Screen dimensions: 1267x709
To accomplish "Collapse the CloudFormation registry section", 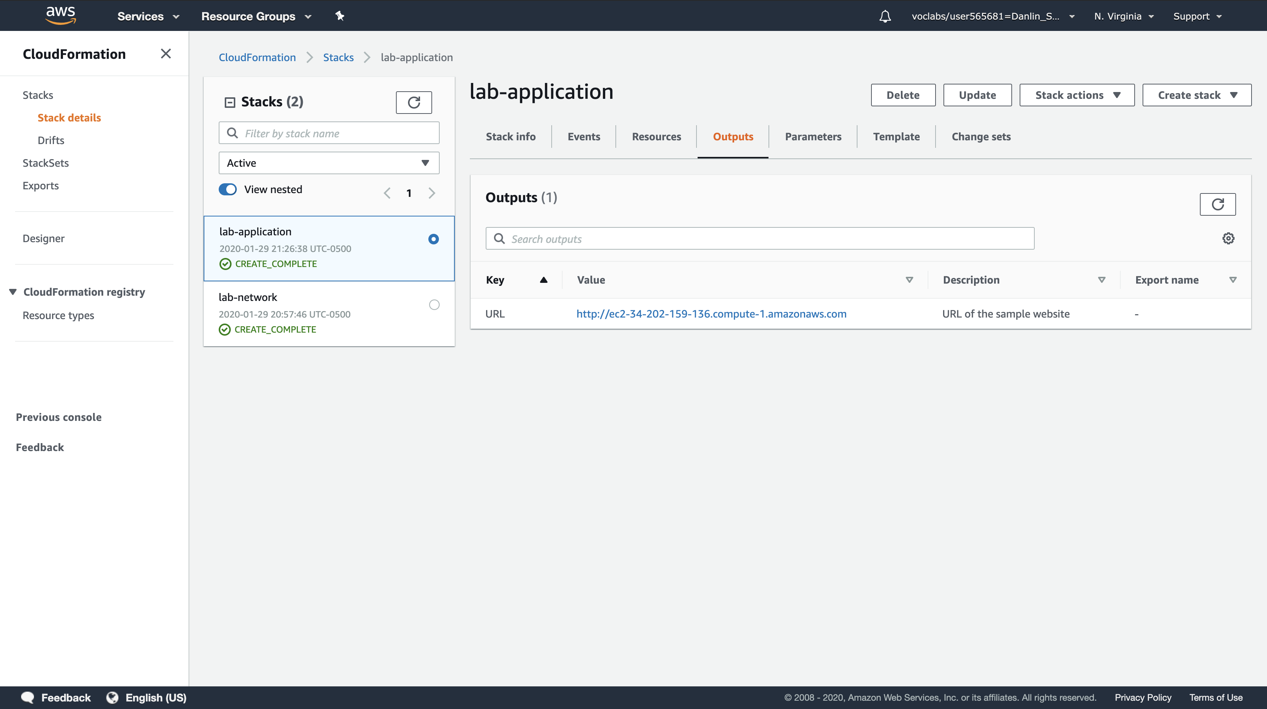I will coord(13,292).
